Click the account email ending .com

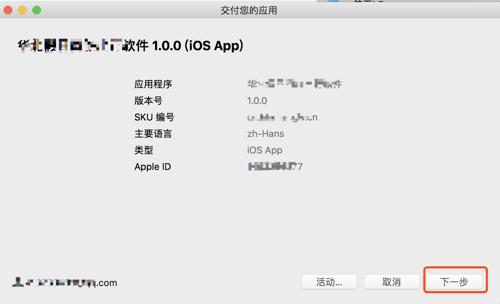point(71,282)
